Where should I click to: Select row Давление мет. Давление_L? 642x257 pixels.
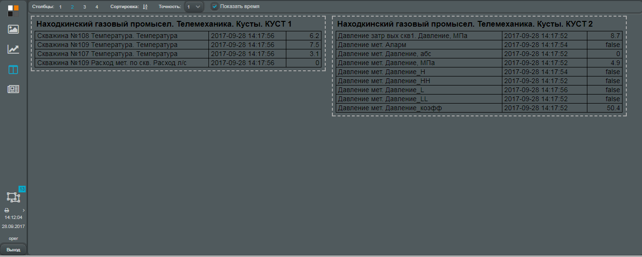point(479,90)
